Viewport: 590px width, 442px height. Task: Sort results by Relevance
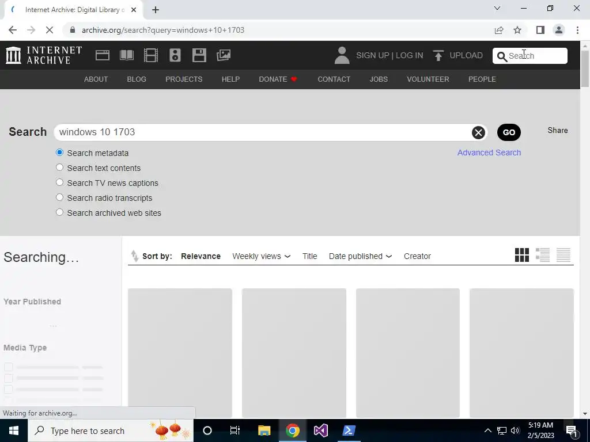pos(201,256)
